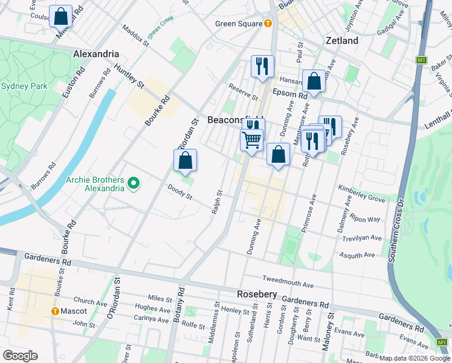Viewport: 452px width, 363px height.
Task: Click the Alexandria suburb label
Action: click(96, 54)
